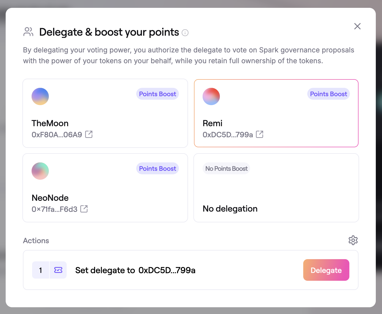The height and width of the screenshot is (314, 382).
Task: Open Remi address external link icon
Action: (x=260, y=134)
